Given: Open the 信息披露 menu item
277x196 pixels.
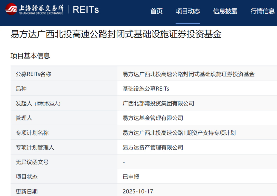Looking at the screenshot, I should [225, 11].
